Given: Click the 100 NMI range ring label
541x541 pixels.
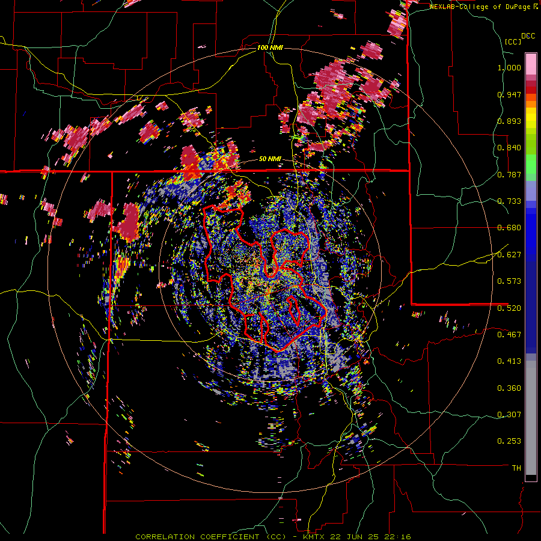Looking at the screenshot, I should (270, 47).
